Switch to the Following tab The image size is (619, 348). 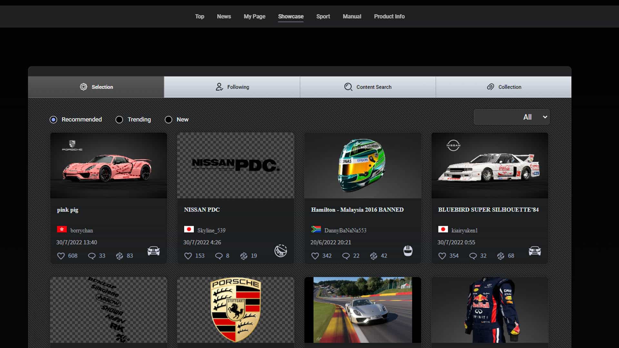[x=232, y=87]
